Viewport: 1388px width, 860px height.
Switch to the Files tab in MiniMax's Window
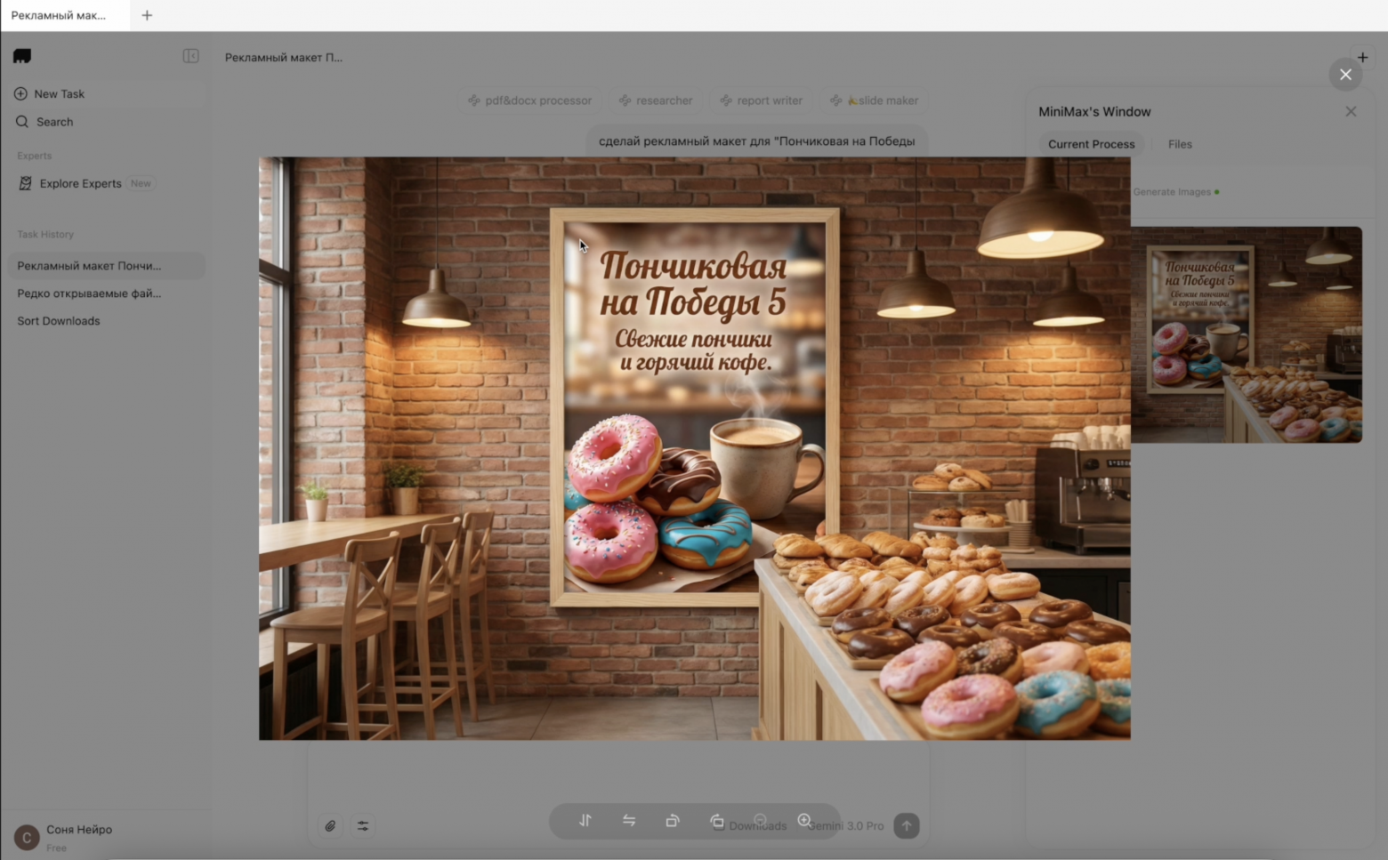click(x=1180, y=144)
